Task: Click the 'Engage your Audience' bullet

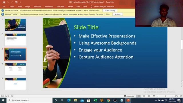Action: 100,50
